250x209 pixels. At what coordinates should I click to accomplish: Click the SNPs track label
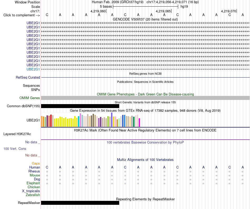(x=36, y=90)
